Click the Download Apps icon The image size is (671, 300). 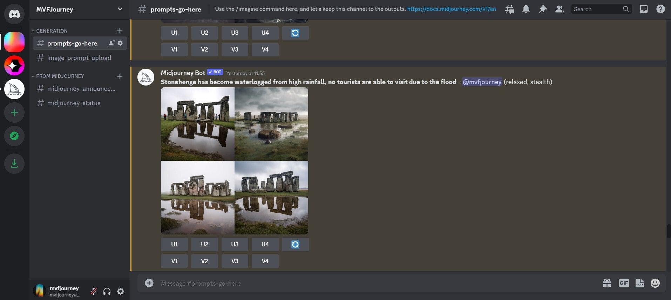pyautogui.click(x=14, y=163)
